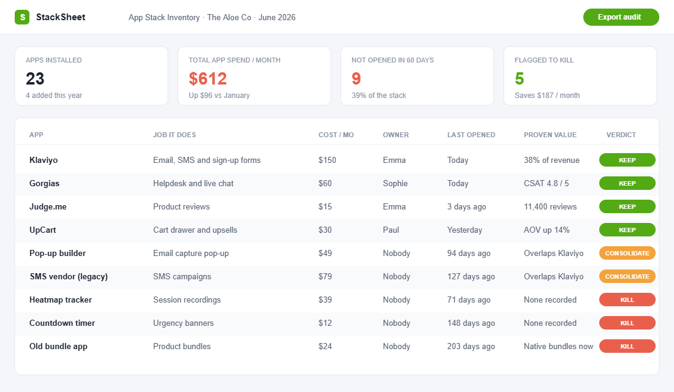This screenshot has width=674, height=392.
Task: Select the Judge.me app name
Action: (x=48, y=207)
